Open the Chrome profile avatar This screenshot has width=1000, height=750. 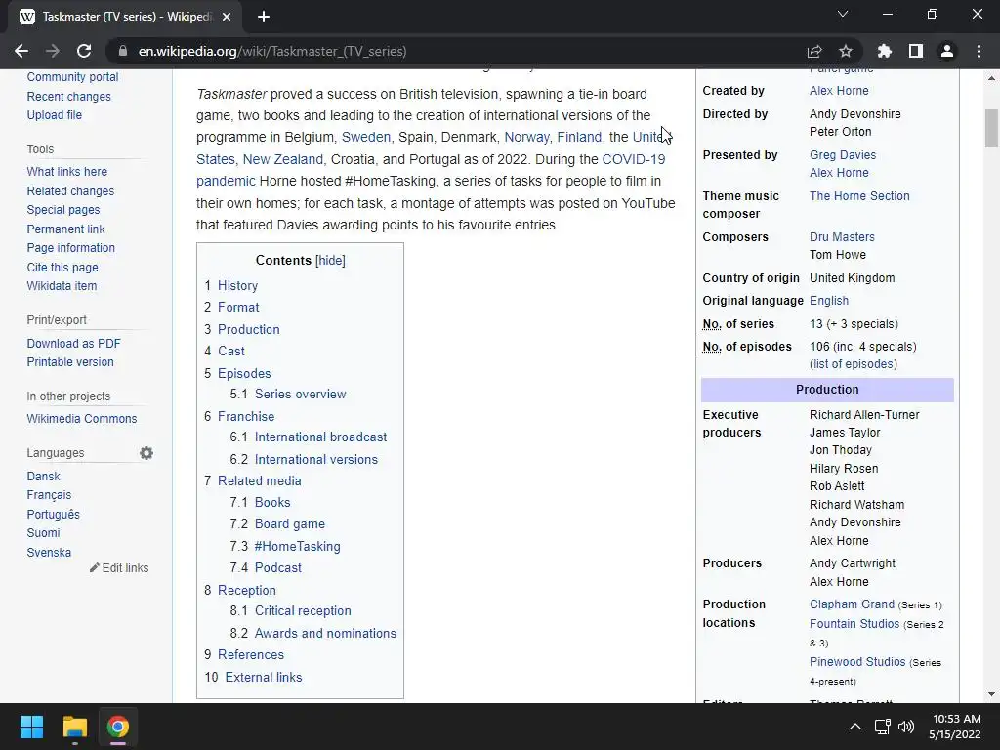[947, 51]
